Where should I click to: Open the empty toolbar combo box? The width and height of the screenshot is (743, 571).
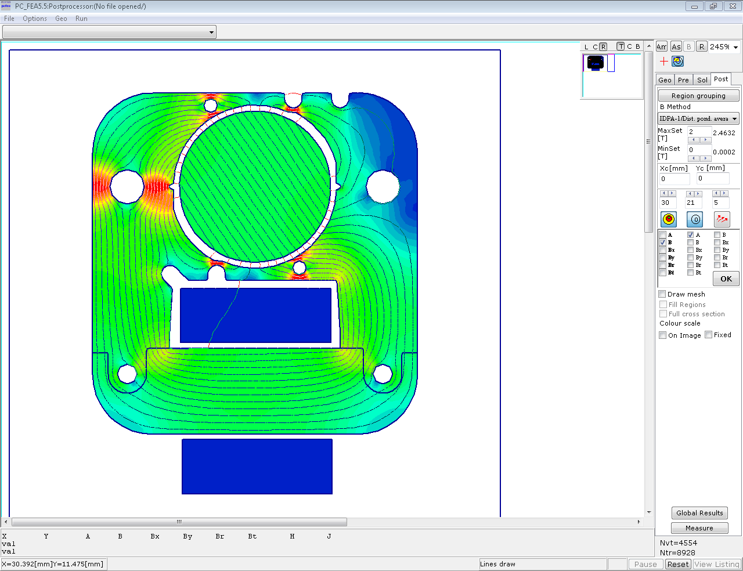click(x=109, y=32)
